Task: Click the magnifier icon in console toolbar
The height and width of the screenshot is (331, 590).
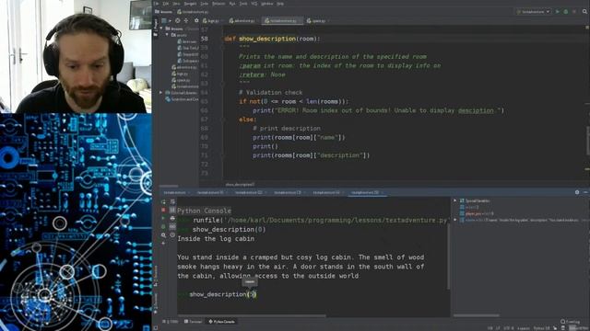Action: point(163,235)
